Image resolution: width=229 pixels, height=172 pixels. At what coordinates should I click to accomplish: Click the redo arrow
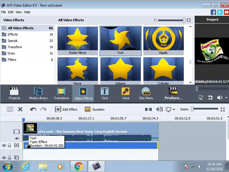44,109
